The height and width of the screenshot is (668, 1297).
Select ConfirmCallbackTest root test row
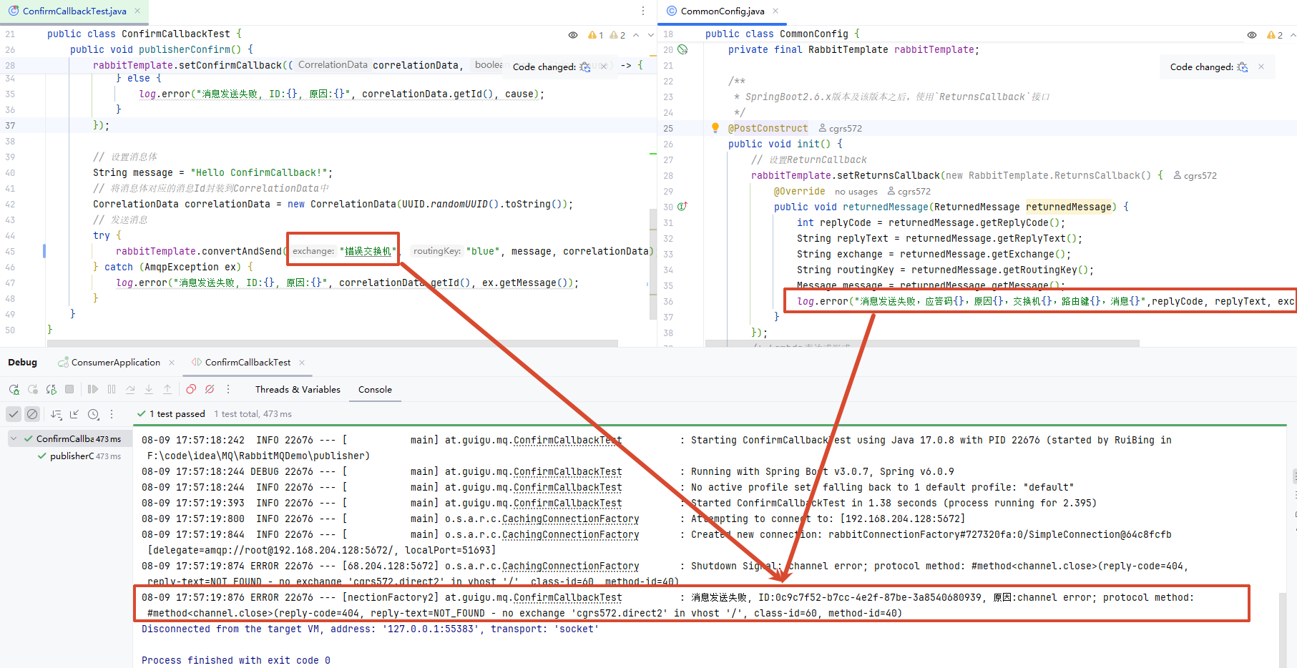click(x=72, y=438)
